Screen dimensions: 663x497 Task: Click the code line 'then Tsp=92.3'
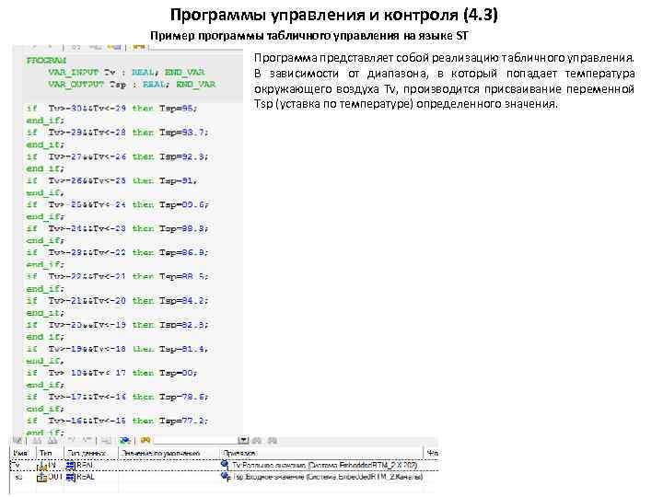tap(170, 156)
